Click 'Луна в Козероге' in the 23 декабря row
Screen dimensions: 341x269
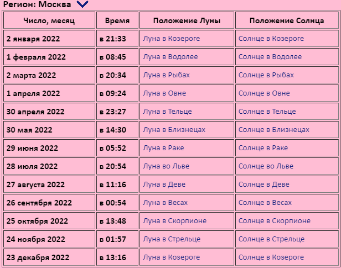coord(171,257)
